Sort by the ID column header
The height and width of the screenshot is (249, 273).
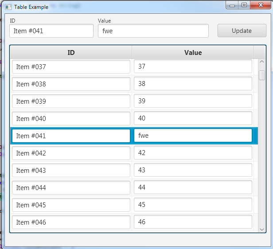click(x=71, y=52)
